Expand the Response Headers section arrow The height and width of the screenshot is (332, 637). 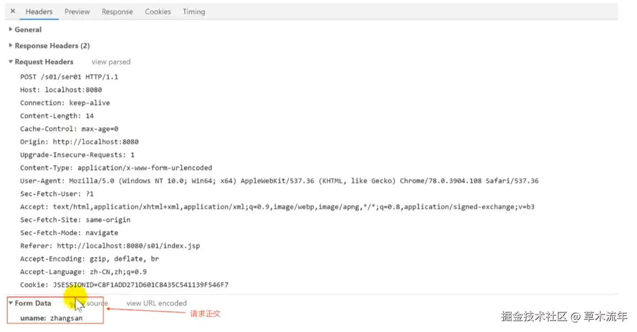11,46
